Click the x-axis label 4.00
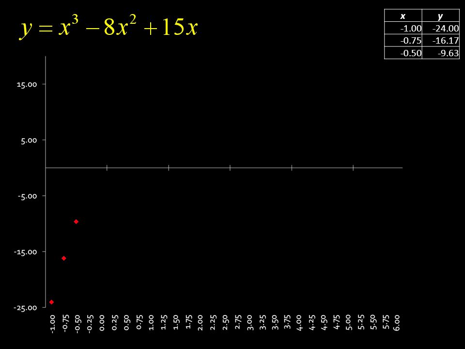 click(x=299, y=323)
